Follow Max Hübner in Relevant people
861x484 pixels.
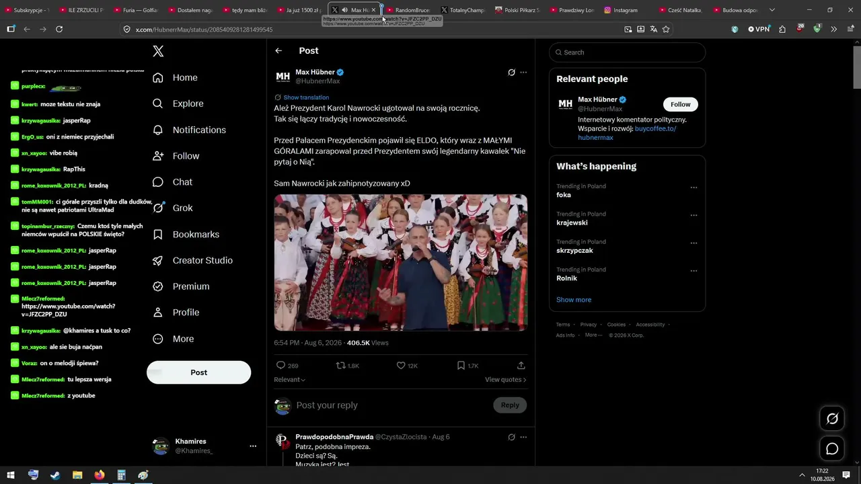(x=681, y=104)
